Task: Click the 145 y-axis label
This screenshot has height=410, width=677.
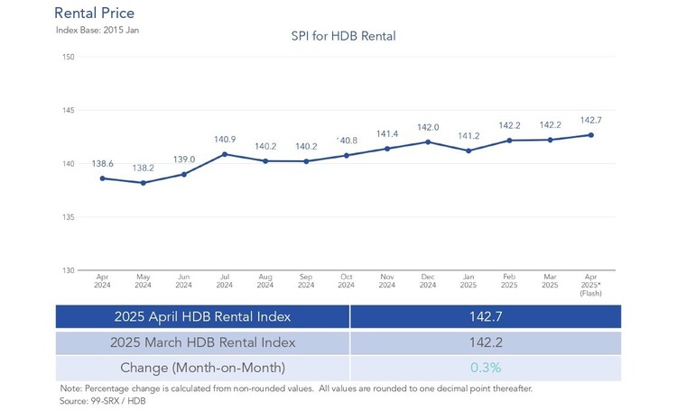Action: [x=69, y=110]
